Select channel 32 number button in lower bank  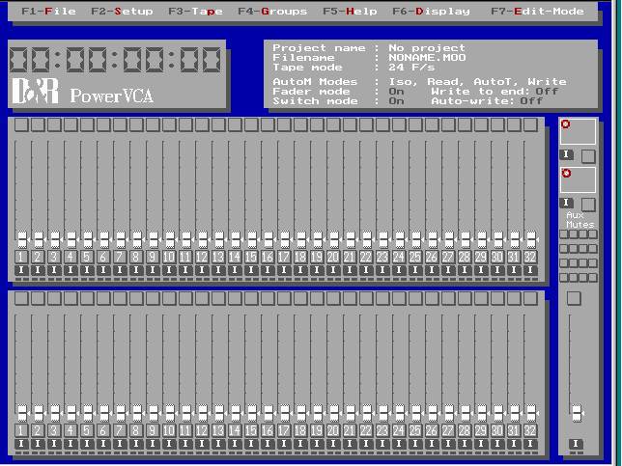coord(530,430)
